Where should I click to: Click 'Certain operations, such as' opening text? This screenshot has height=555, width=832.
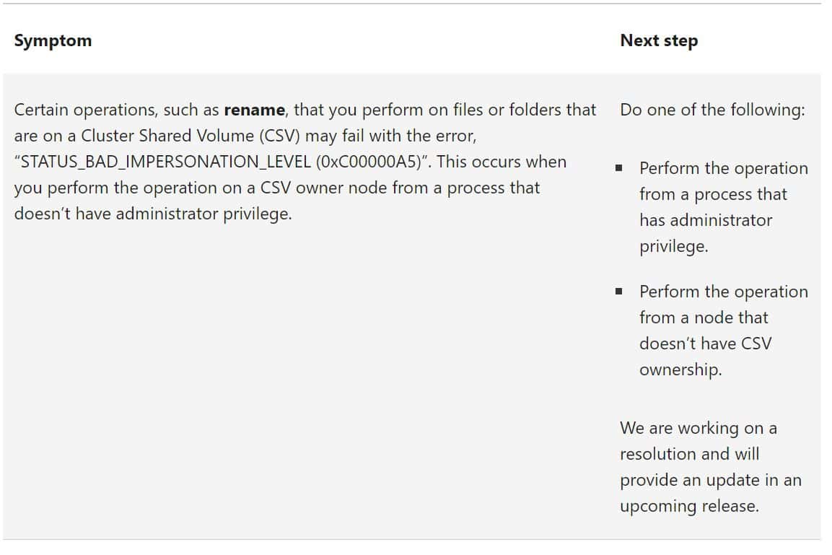pos(116,110)
